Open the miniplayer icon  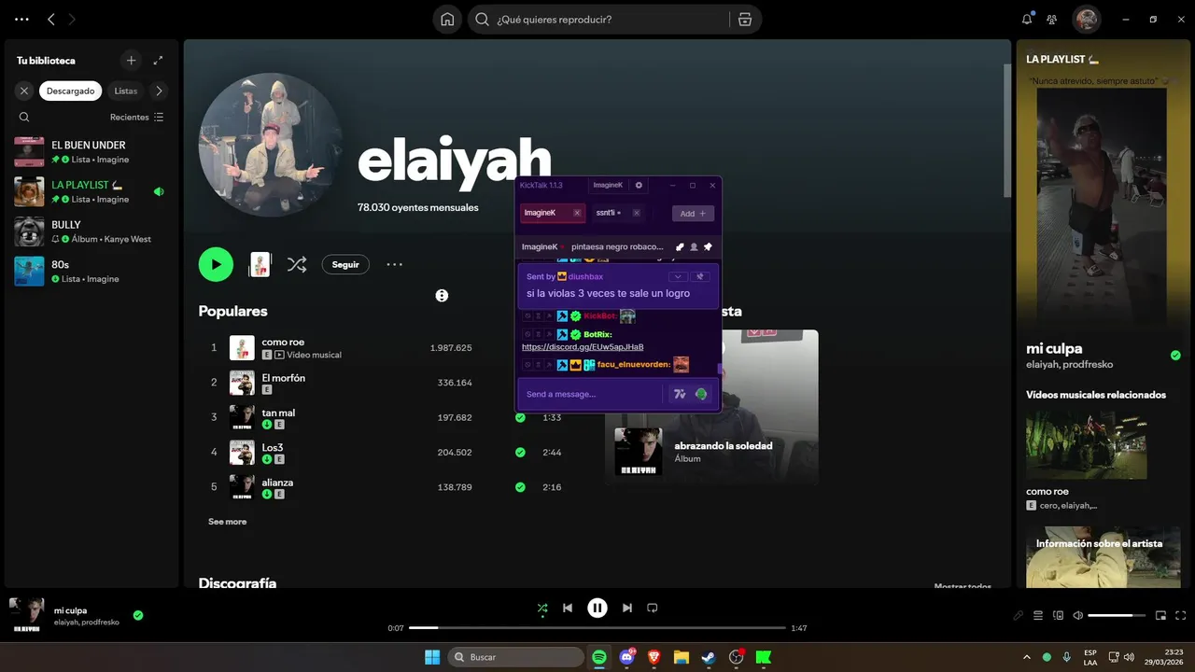[1161, 615]
